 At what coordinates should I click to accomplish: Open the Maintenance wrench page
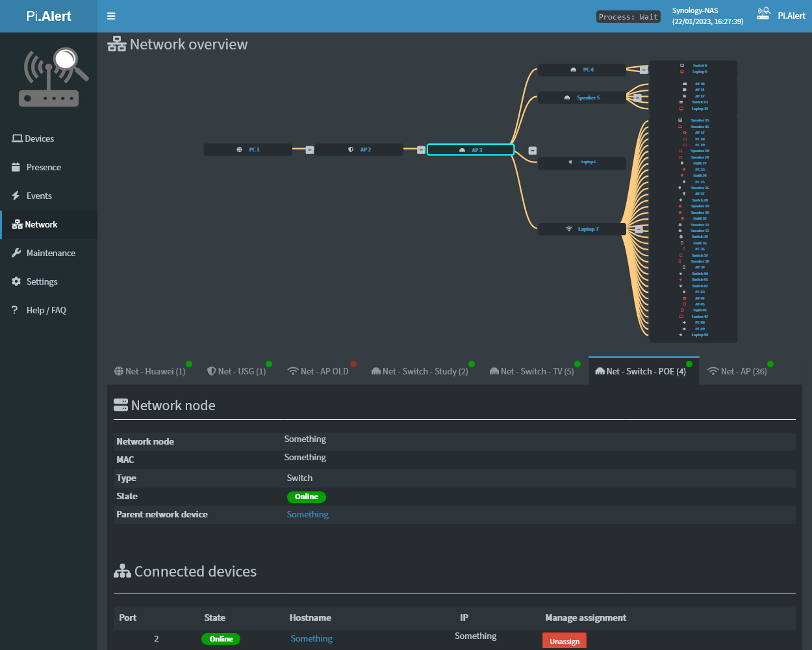pos(51,253)
